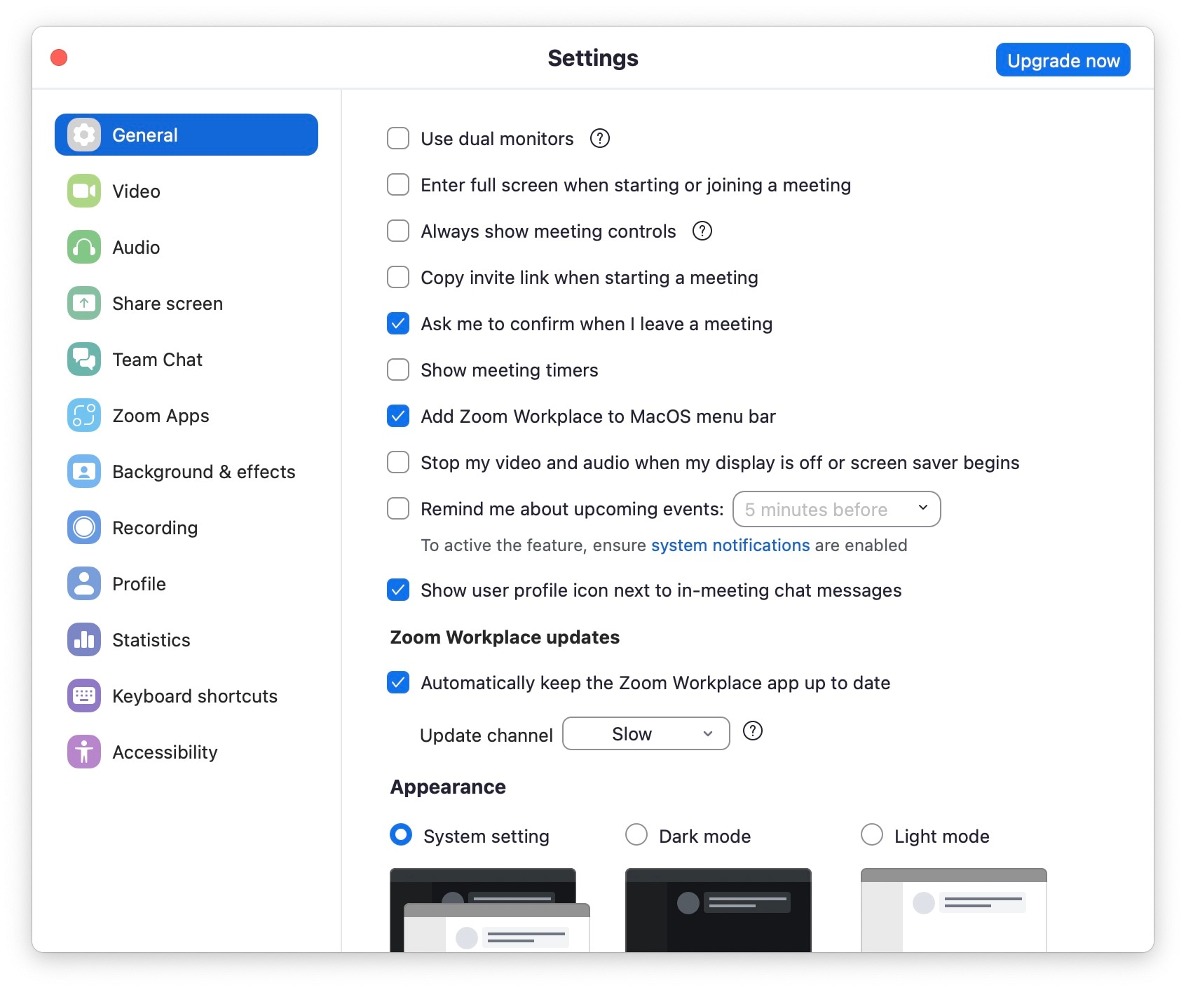The width and height of the screenshot is (1186, 990).
Task: Select Dark mode radio button
Action: click(x=636, y=834)
